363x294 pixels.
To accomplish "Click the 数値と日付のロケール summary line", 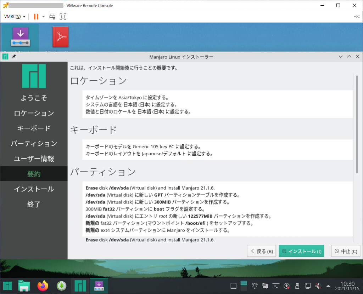I will 139,112.
